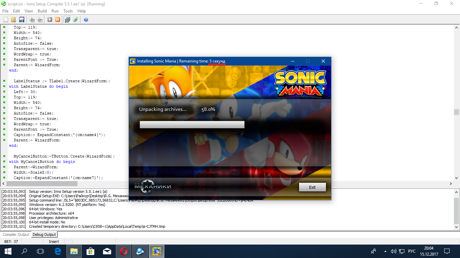Click the editor horizontal scrollbar left arrow

pyautogui.click(x=3, y=183)
